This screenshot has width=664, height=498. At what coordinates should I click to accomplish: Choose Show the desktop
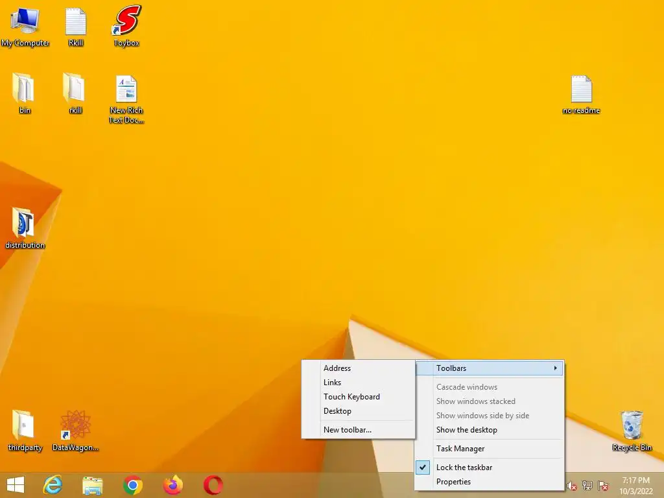pos(489,430)
